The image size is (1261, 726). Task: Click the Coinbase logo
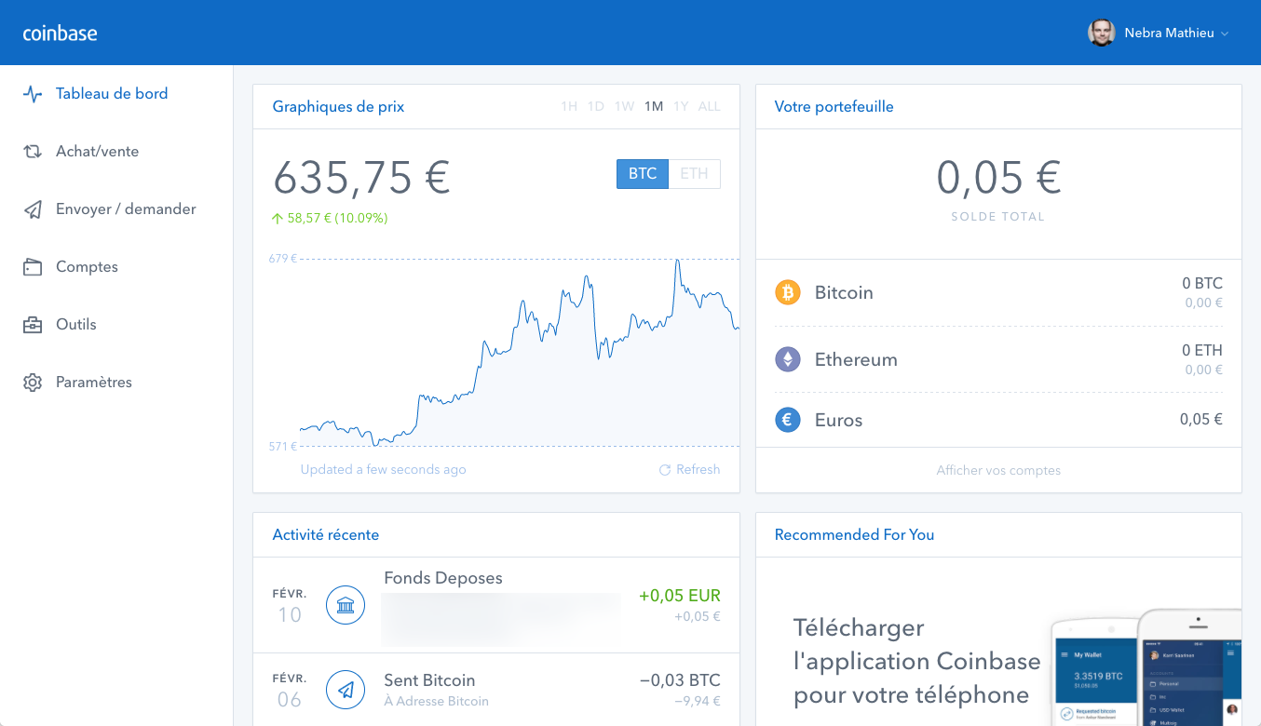click(60, 34)
